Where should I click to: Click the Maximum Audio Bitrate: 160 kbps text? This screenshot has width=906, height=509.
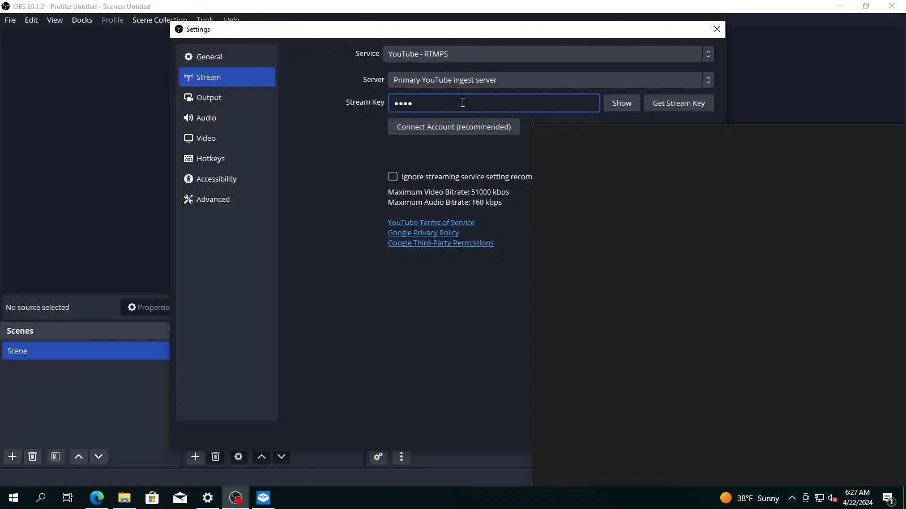pos(445,202)
